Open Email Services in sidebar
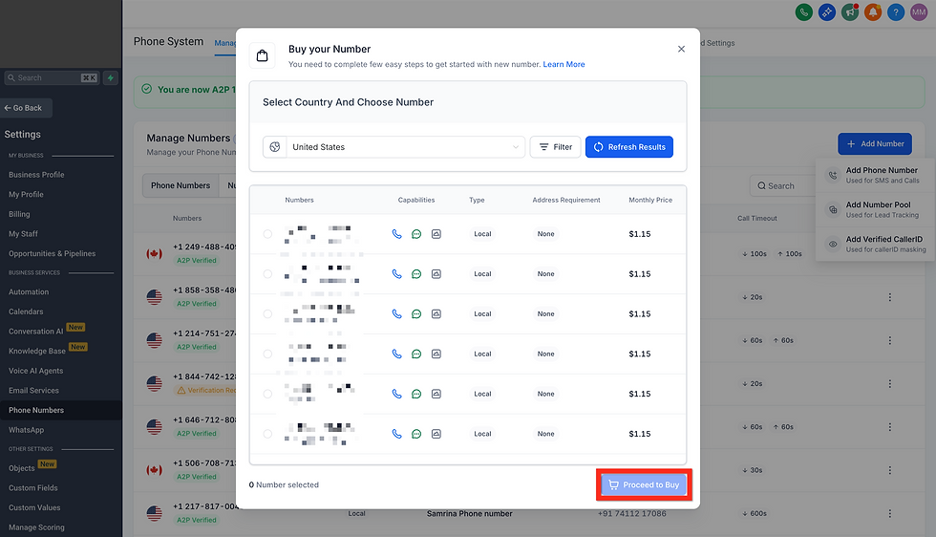 point(33,390)
